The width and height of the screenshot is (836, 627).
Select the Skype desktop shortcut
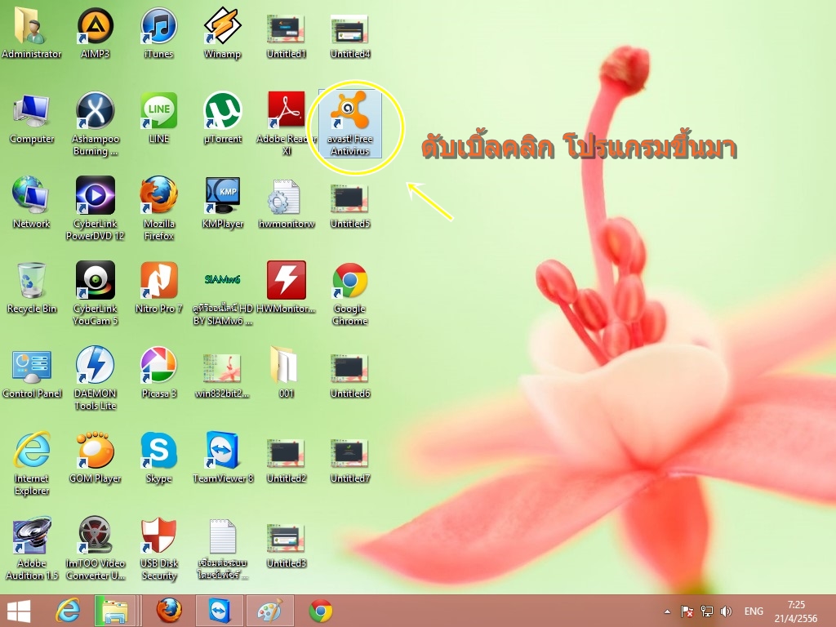click(159, 457)
